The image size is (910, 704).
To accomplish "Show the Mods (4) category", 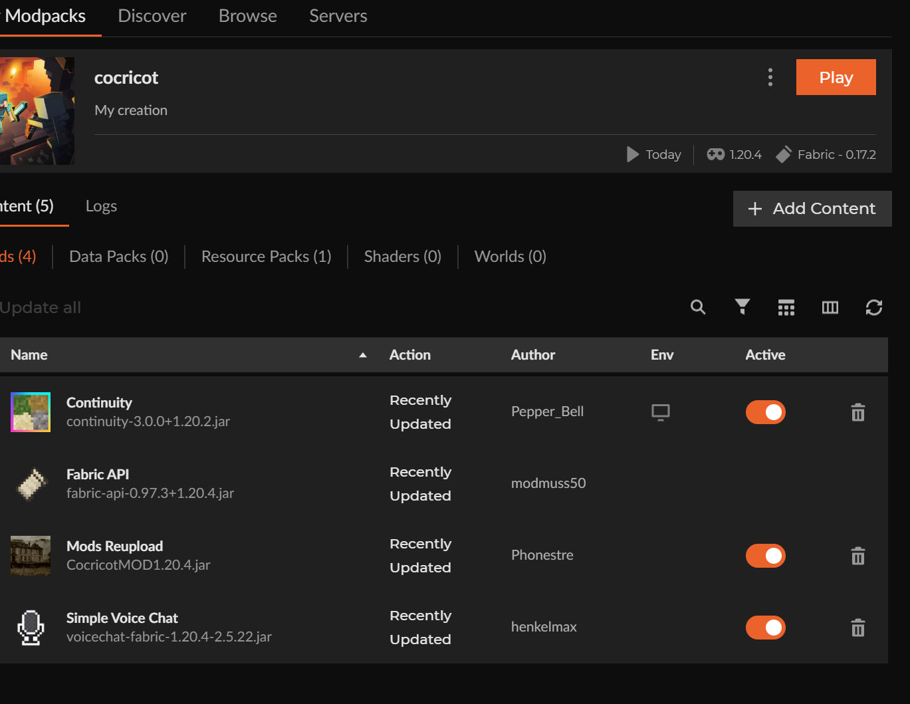I will tap(18, 257).
